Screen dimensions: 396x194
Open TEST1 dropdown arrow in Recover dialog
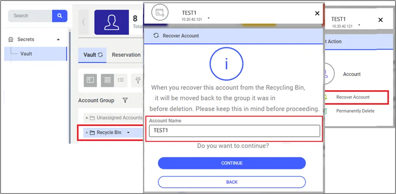point(208,18)
